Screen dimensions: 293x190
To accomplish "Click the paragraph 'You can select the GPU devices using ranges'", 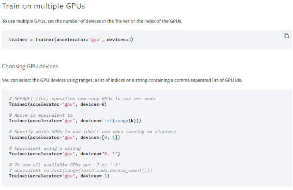I will click(122, 80).
